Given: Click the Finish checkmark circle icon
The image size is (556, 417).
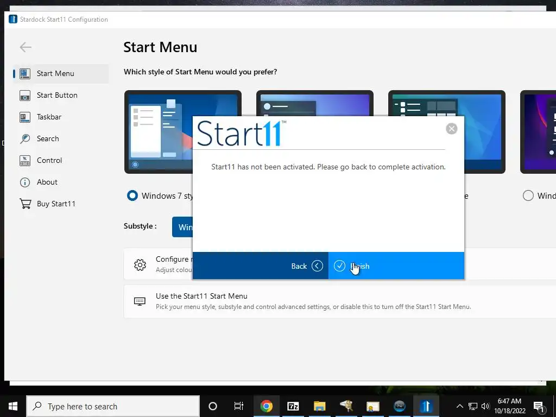Looking at the screenshot, I should [x=339, y=266].
